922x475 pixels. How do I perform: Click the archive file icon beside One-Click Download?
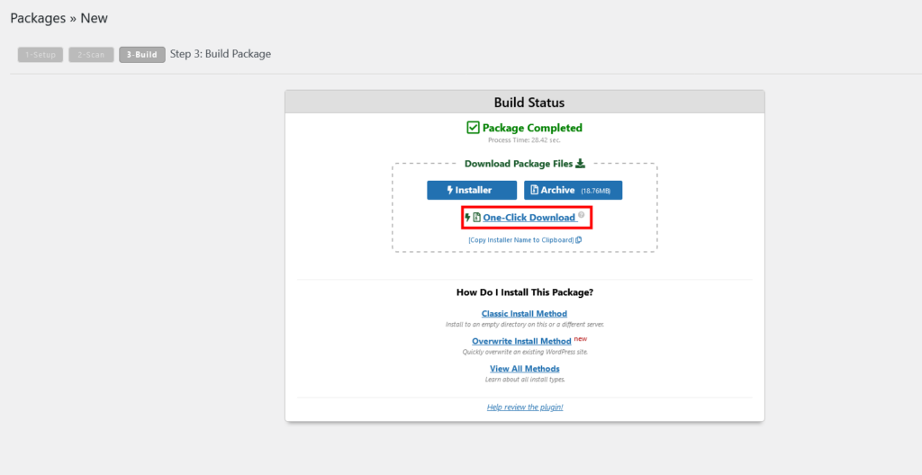click(x=477, y=218)
